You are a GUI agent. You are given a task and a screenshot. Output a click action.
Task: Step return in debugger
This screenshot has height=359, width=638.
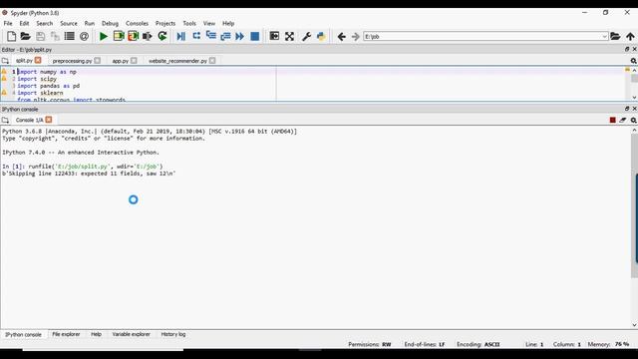tap(225, 36)
